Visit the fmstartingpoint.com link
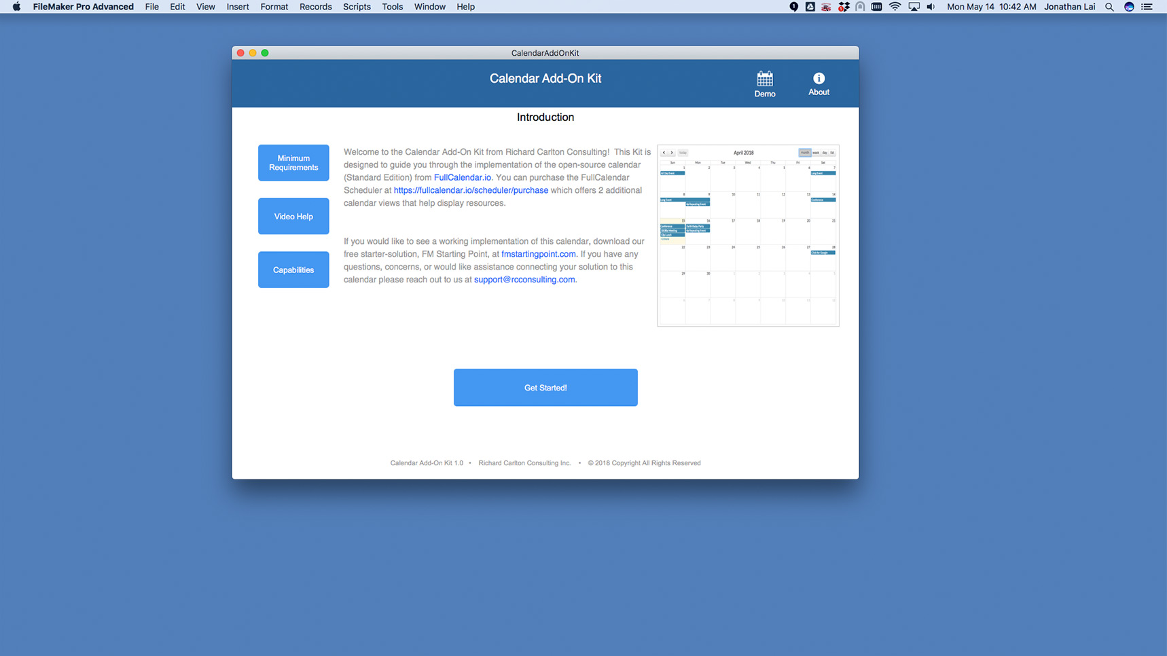This screenshot has height=656, width=1167. click(539, 254)
